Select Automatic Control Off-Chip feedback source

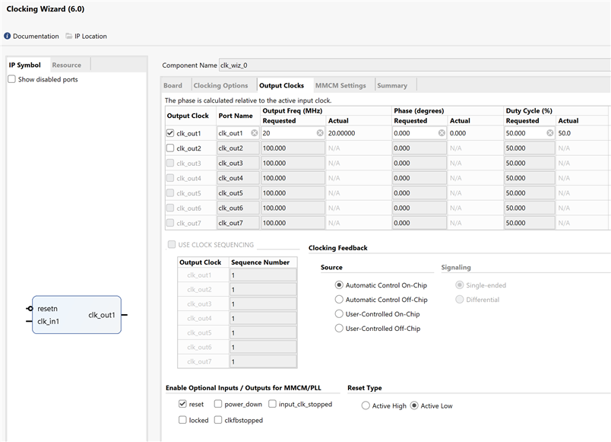(x=340, y=300)
